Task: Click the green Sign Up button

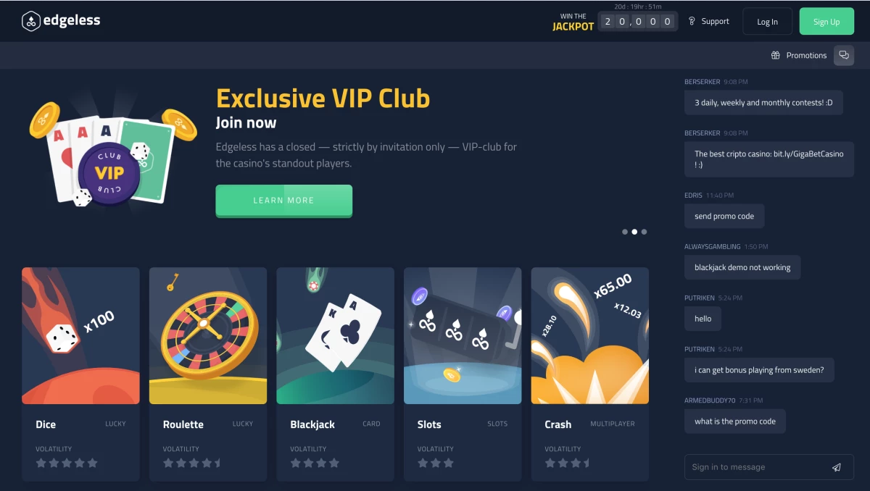Action: point(826,22)
